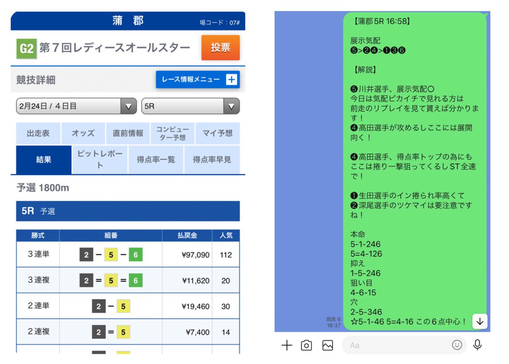Click the 1-5-246 prediction line

pos(366,273)
